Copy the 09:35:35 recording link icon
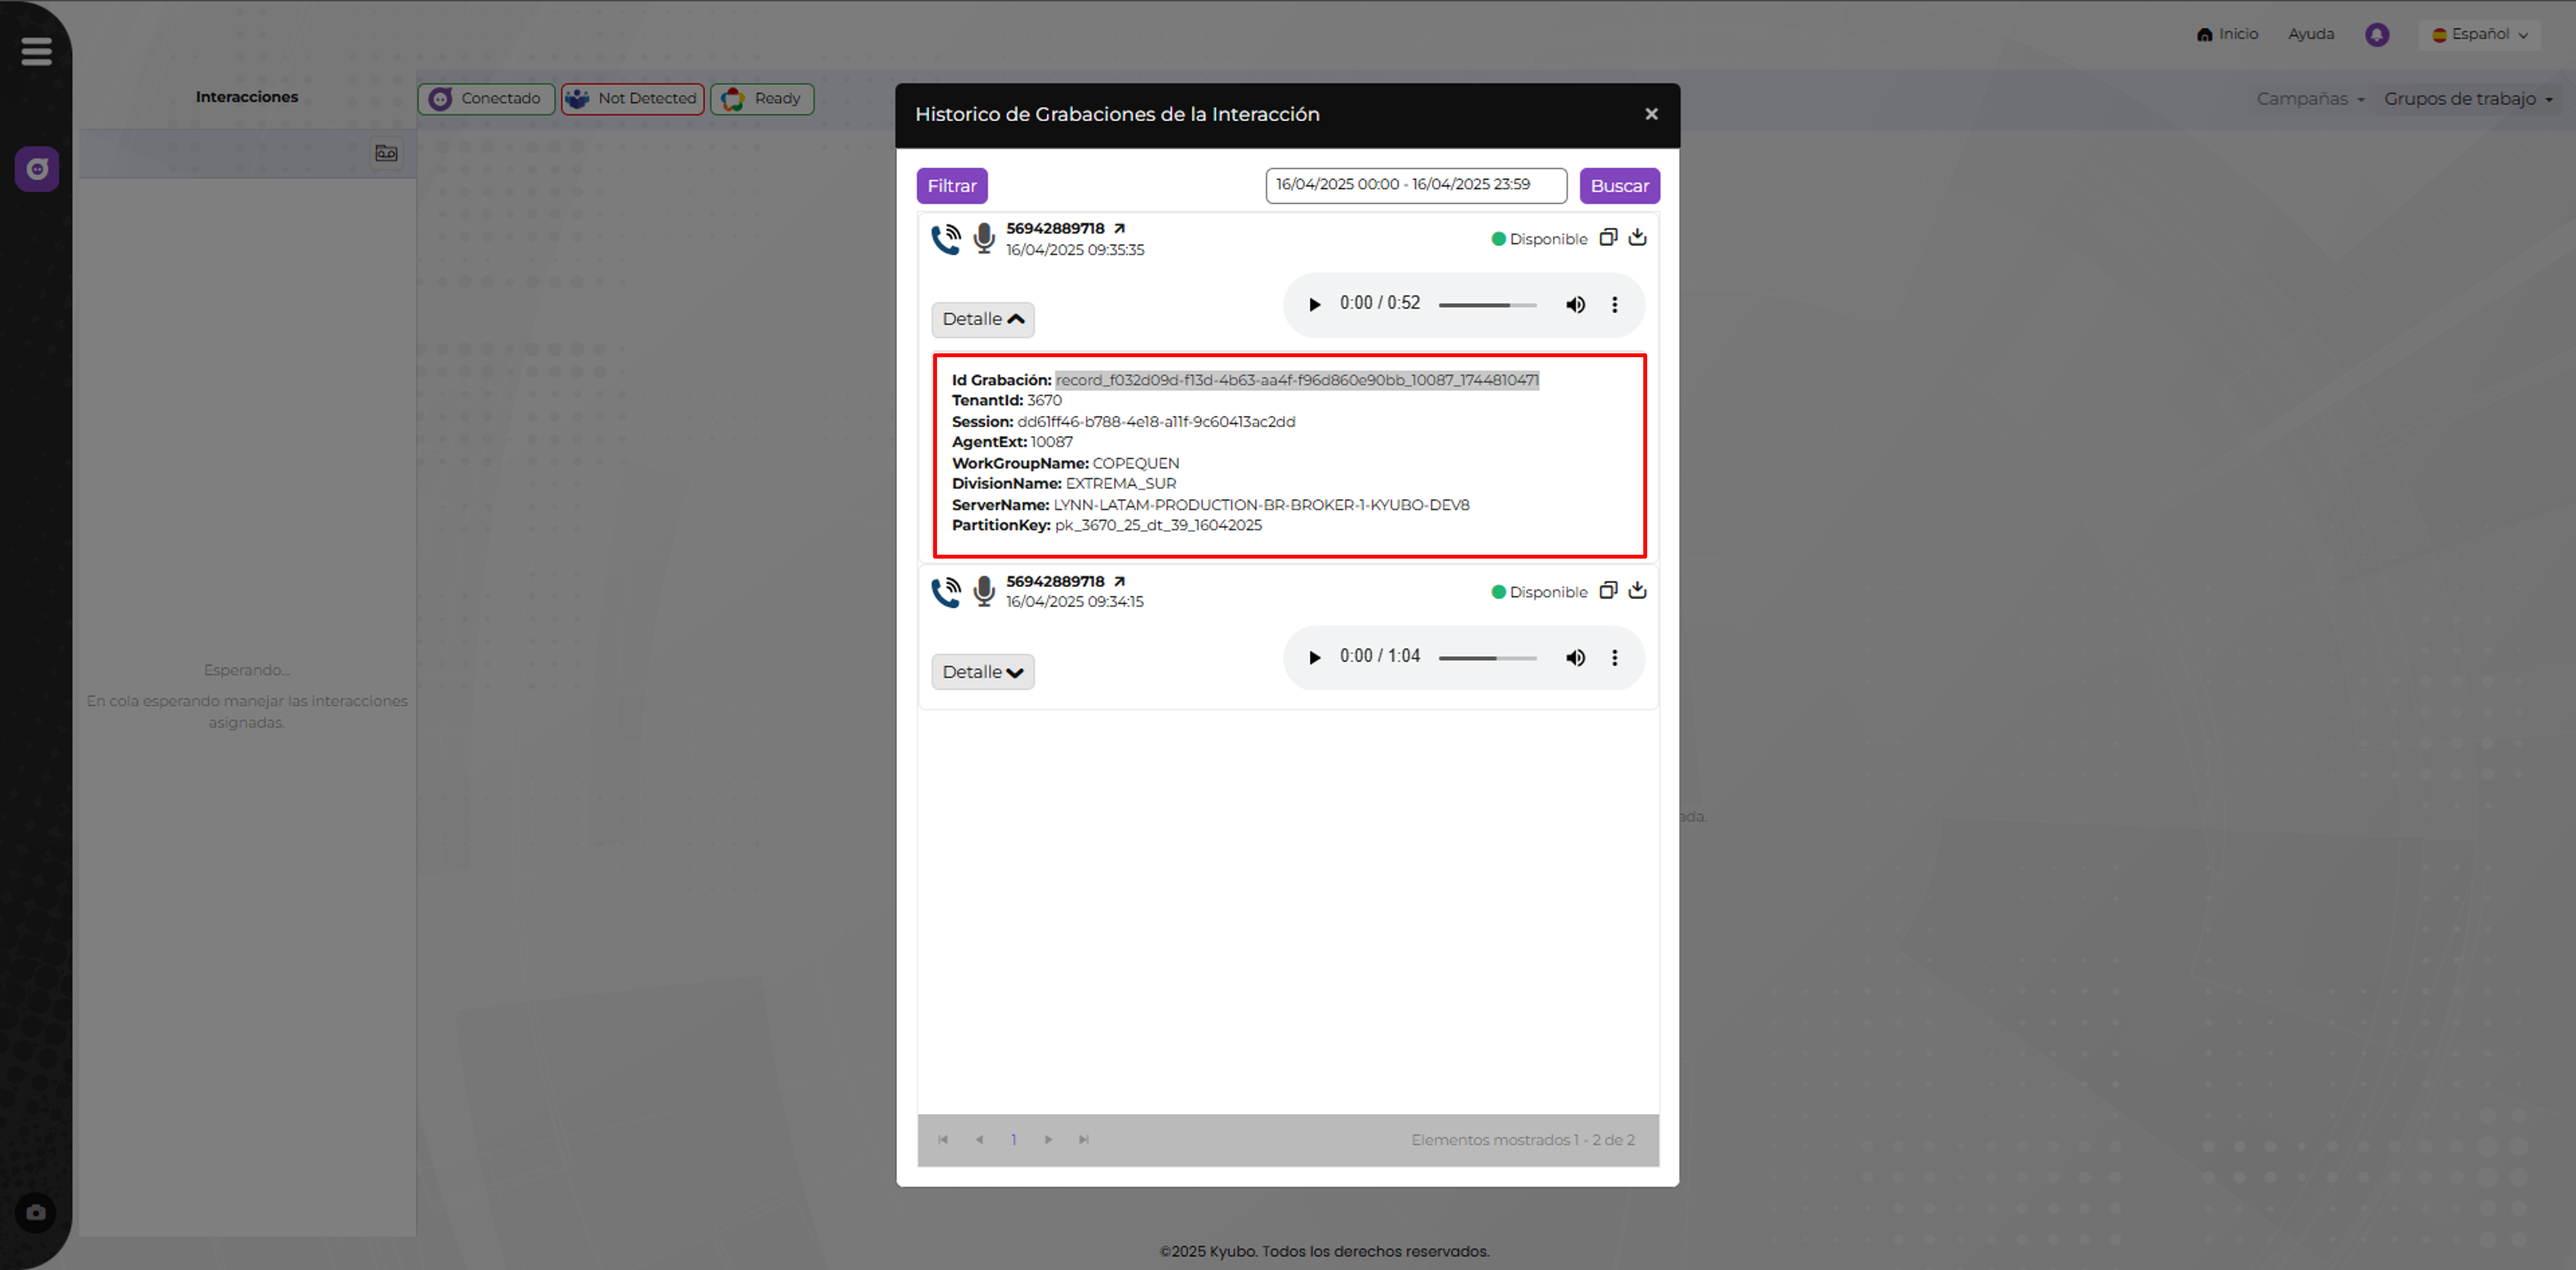The width and height of the screenshot is (2576, 1270). 1608,237
